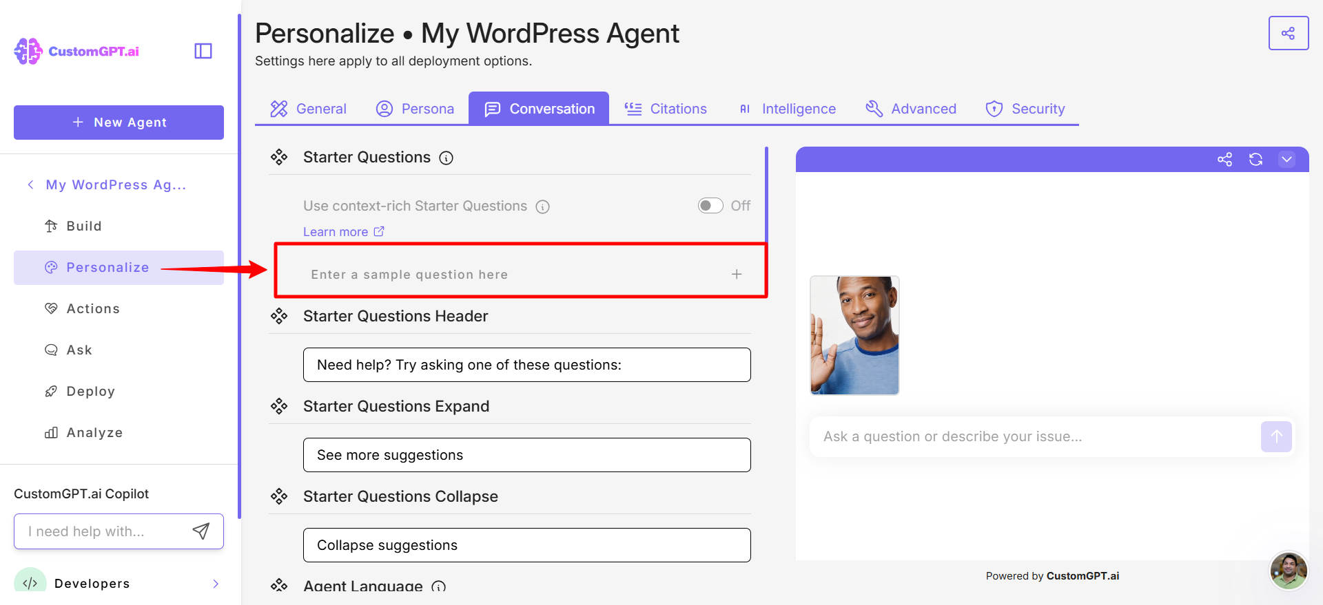Click info icon next to Starter Questions
This screenshot has height=605, width=1323.
(x=447, y=158)
